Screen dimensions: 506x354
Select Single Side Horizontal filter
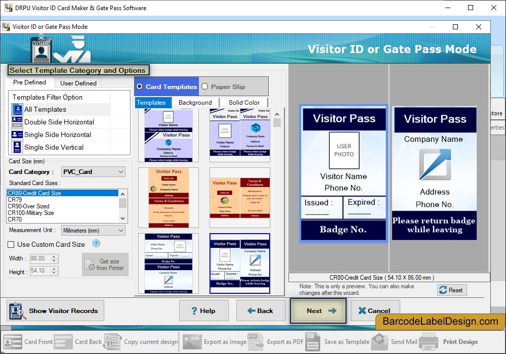tap(61, 135)
